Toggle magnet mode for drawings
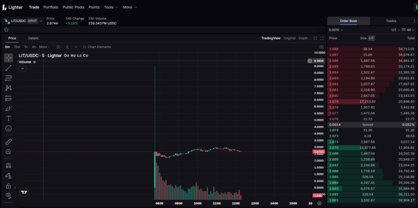Screen dimensions: 418x208 coord(8,166)
